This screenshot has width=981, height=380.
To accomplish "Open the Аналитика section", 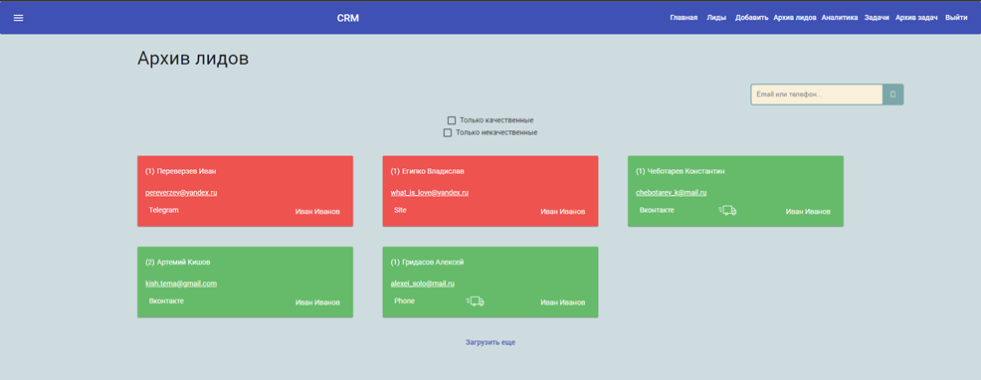I will (x=840, y=18).
